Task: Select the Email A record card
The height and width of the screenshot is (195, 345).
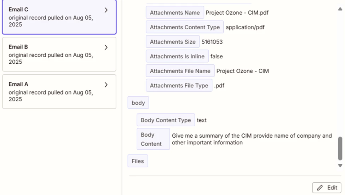Action: [59, 92]
